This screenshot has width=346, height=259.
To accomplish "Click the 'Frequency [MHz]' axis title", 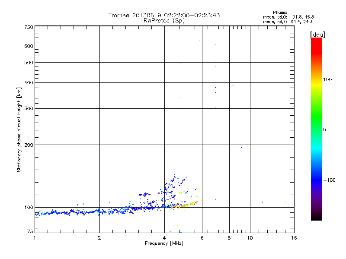I will [x=164, y=243].
